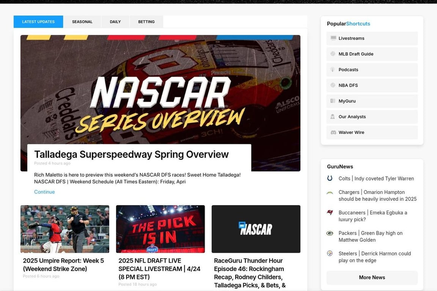437x291 pixels.
Task: Open 2025 NFL Draft Live Special Livestream article
Action: [x=159, y=269]
